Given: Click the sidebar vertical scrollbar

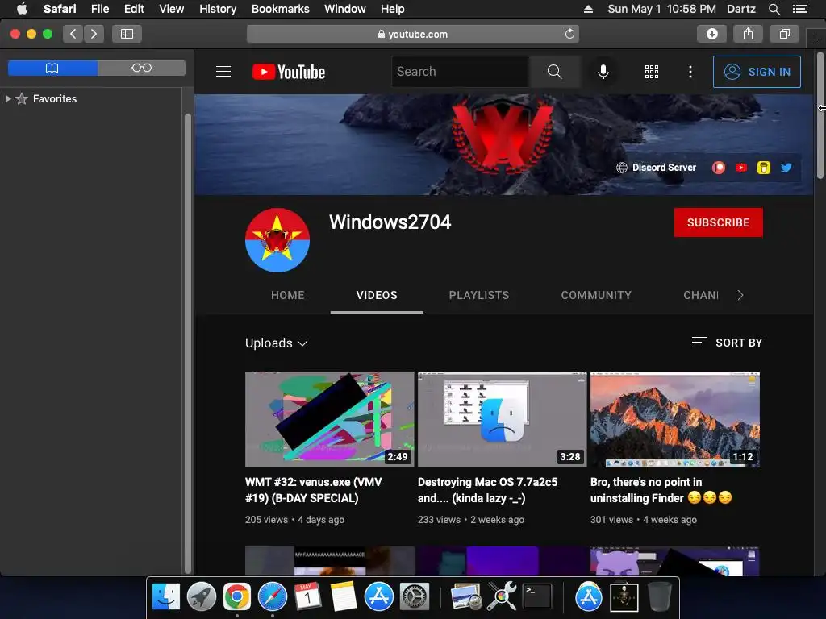Looking at the screenshot, I should [187, 343].
